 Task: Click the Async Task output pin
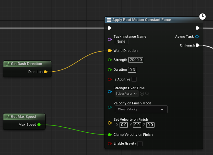click(197, 37)
